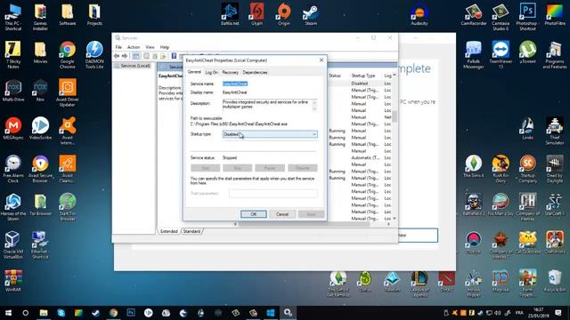
Task: Select the WinRAR desktop icon
Action: pos(13,281)
